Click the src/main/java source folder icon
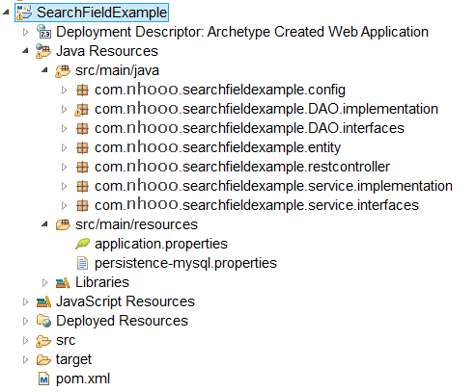Image resolution: width=476 pixels, height=392 pixels. tap(63, 70)
